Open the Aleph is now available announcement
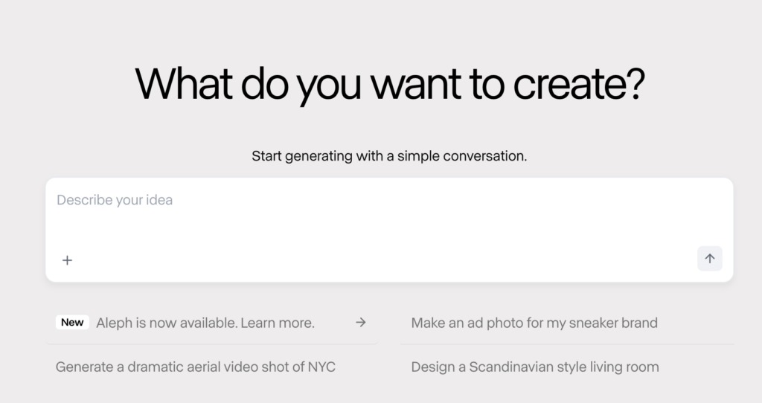The width and height of the screenshot is (762, 403). pos(212,323)
